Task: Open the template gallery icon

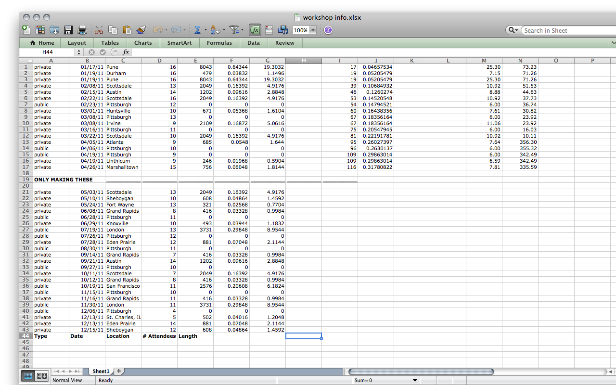Action: pyautogui.click(x=40, y=30)
